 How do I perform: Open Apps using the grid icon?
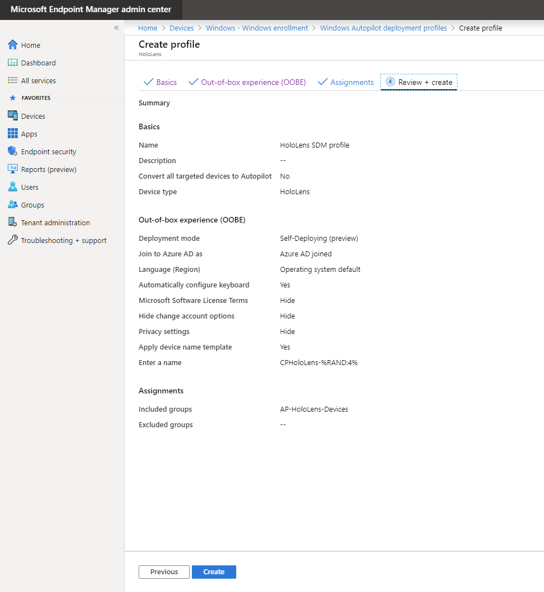(13, 134)
